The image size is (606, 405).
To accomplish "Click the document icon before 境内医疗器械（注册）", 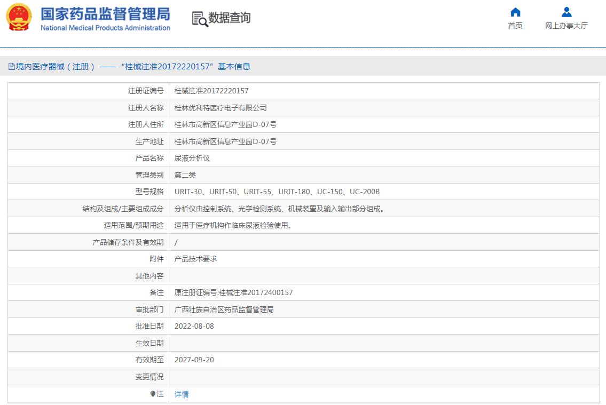I will (11, 66).
